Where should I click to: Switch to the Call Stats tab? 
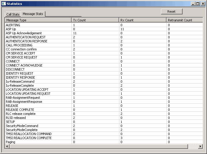(x=13, y=14)
